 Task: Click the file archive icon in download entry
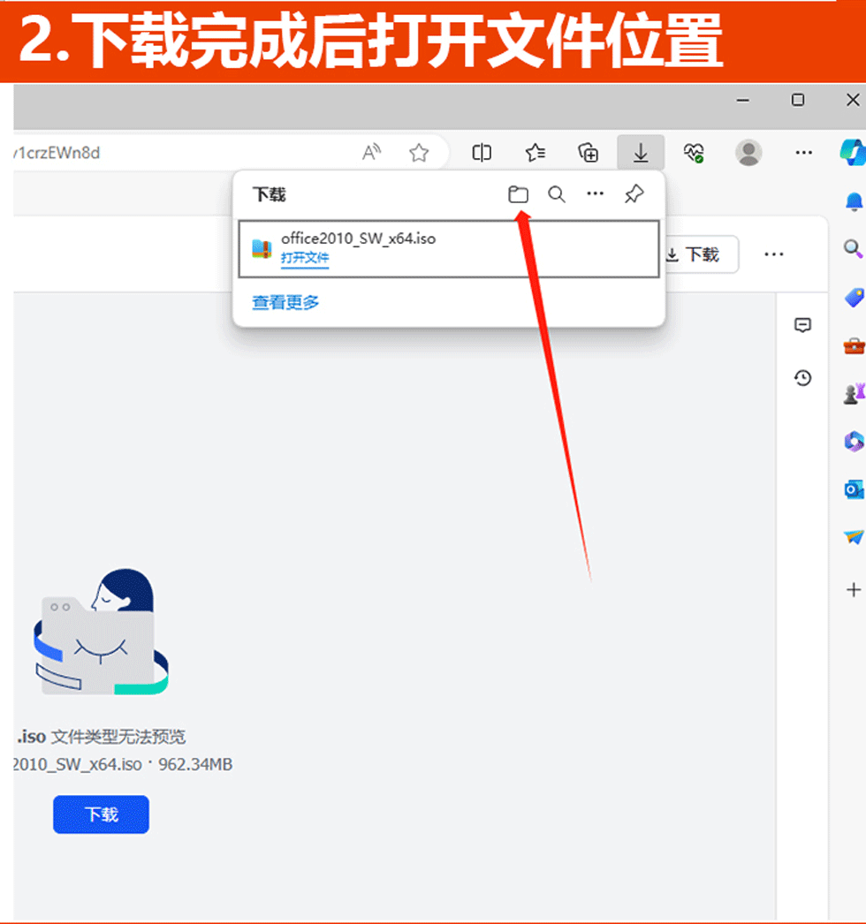point(262,249)
